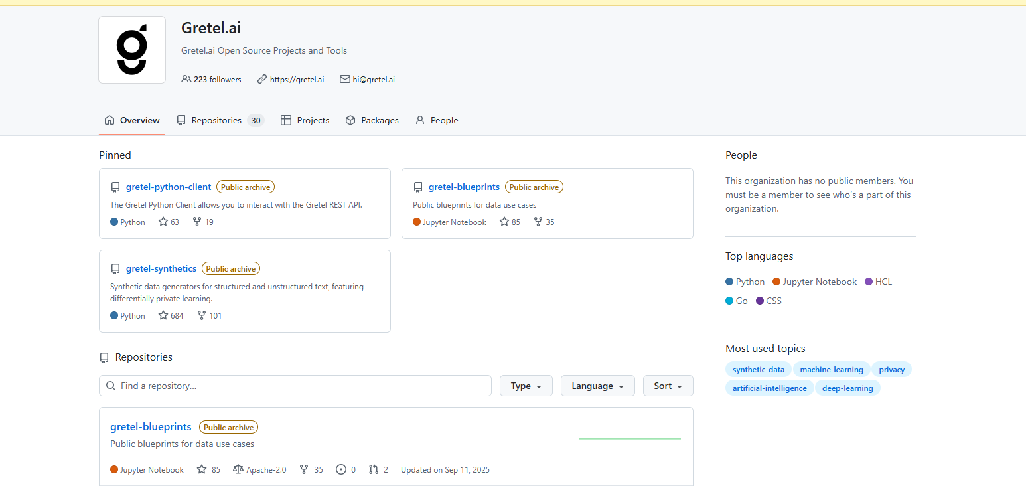Viewport: 1026px width, 486px height.
Task: Select the privacy topic tag
Action: tap(892, 370)
